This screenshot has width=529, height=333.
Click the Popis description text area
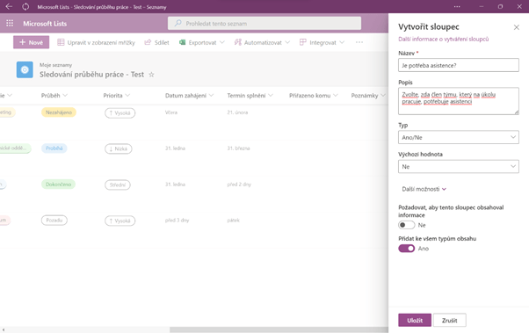pyautogui.click(x=459, y=101)
